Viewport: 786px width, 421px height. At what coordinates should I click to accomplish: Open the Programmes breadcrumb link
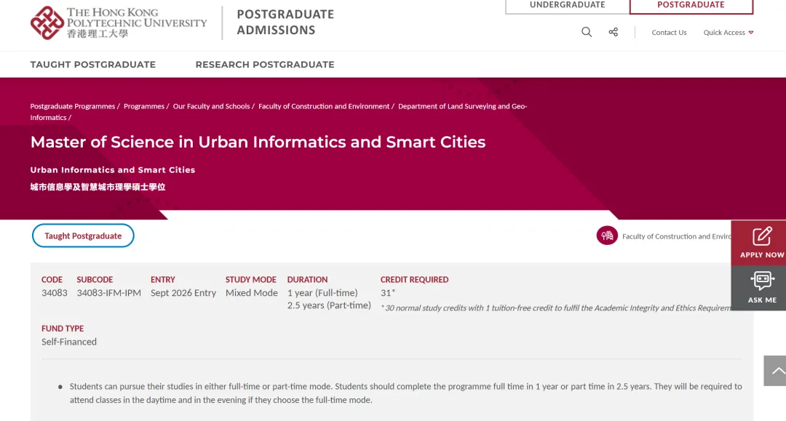(x=144, y=106)
